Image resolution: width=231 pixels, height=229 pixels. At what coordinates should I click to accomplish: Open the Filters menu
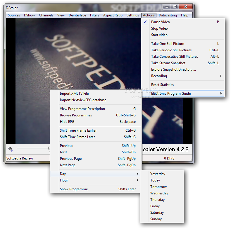point(94,15)
